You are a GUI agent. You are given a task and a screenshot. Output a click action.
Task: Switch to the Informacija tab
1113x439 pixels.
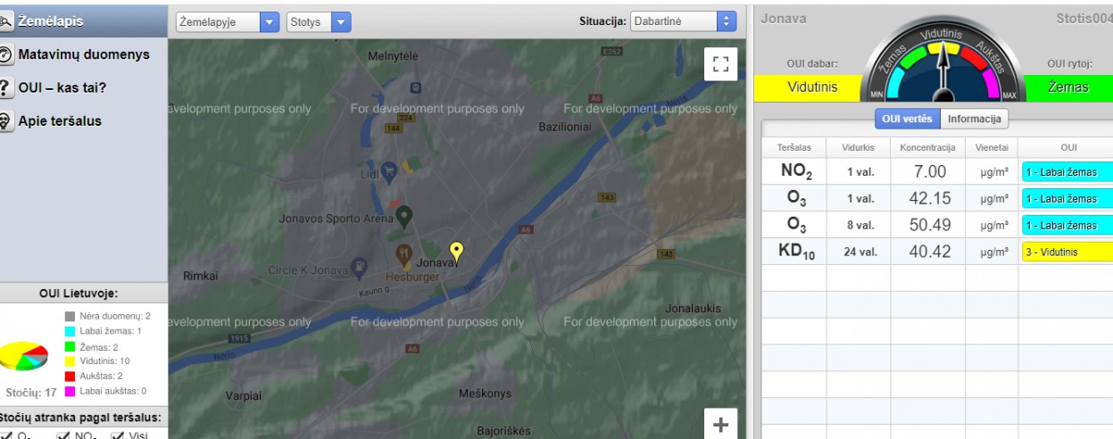[975, 119]
